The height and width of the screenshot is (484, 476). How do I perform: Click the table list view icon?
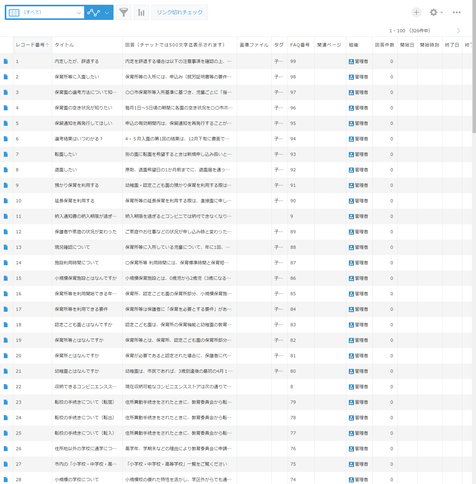click(x=14, y=13)
